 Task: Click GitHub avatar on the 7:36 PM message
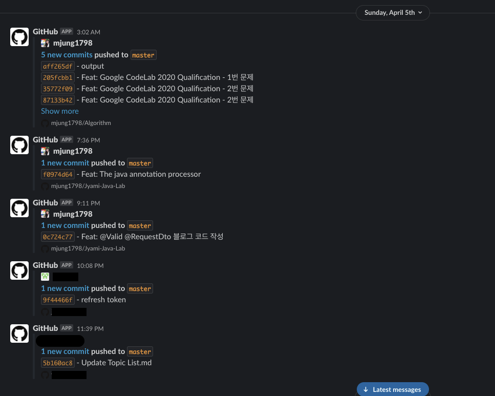(x=19, y=145)
